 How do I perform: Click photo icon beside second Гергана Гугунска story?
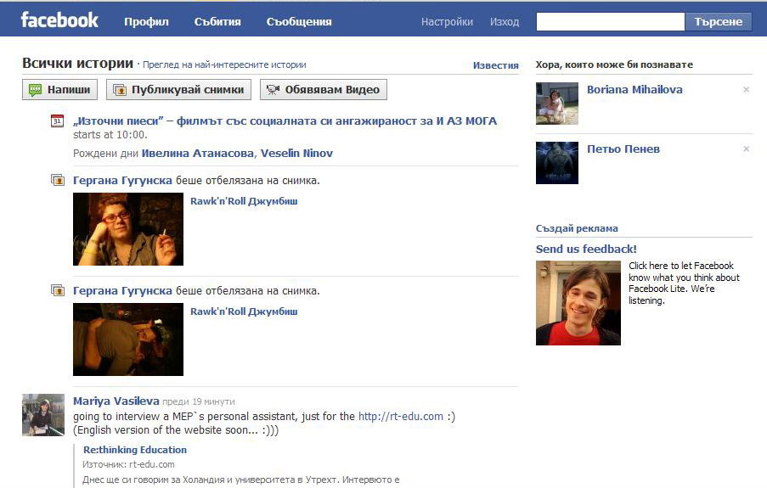58,290
